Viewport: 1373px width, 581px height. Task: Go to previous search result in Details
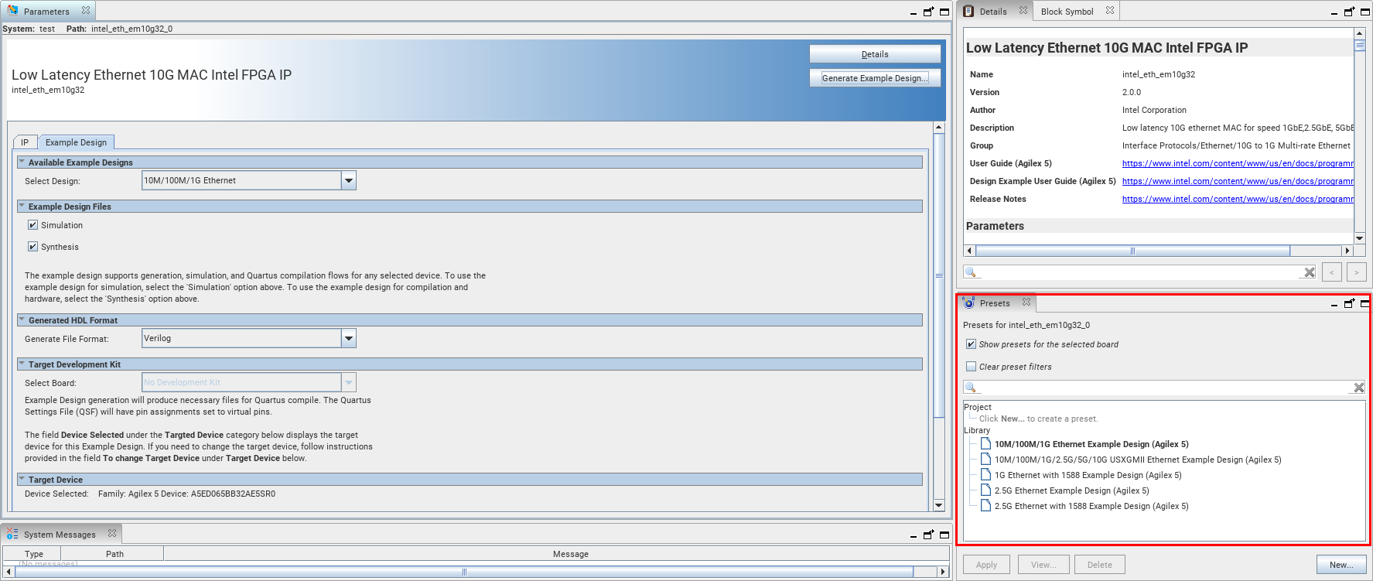(x=1331, y=272)
